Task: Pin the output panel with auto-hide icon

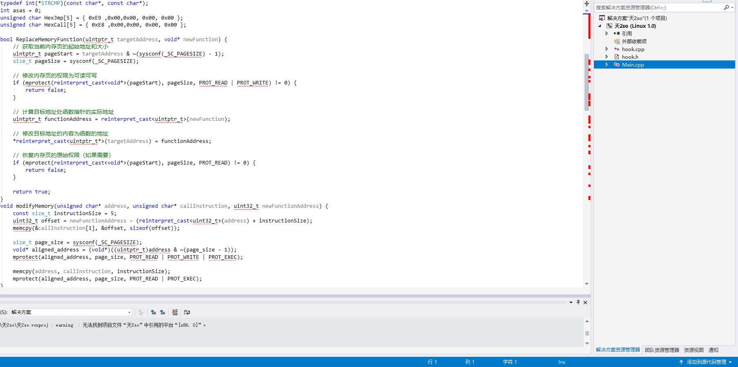Action: pos(578,302)
